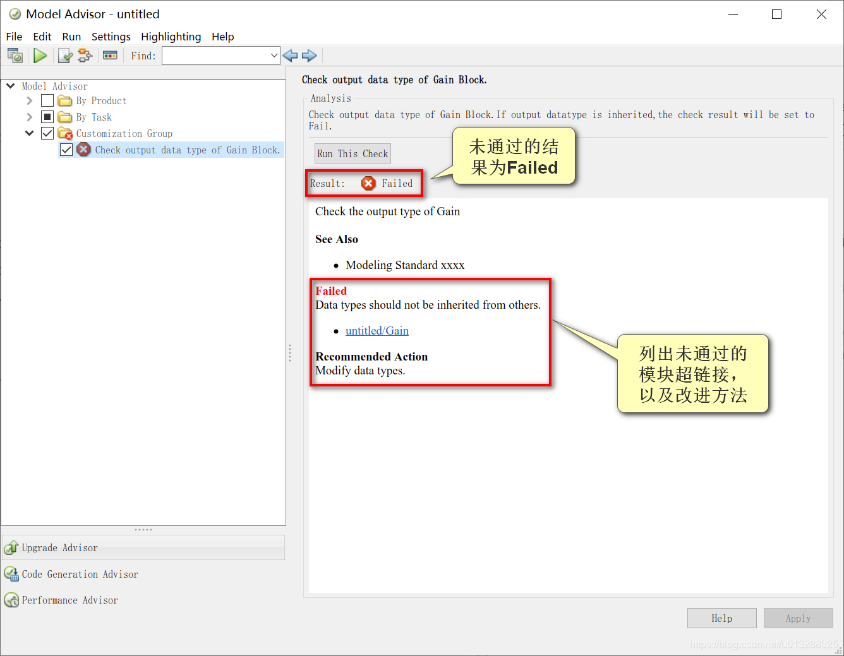Collapse the Customization Group node
The width and height of the screenshot is (844, 656).
[x=29, y=133]
